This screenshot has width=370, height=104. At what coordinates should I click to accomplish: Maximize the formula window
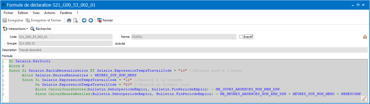click(358, 5)
